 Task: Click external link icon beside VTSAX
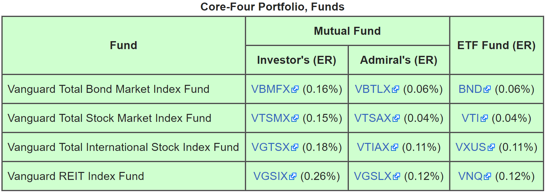pyautogui.click(x=396, y=119)
